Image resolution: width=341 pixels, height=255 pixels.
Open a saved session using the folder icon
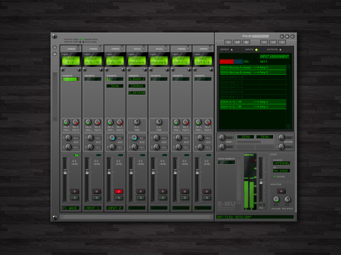pyautogui.click(x=237, y=42)
